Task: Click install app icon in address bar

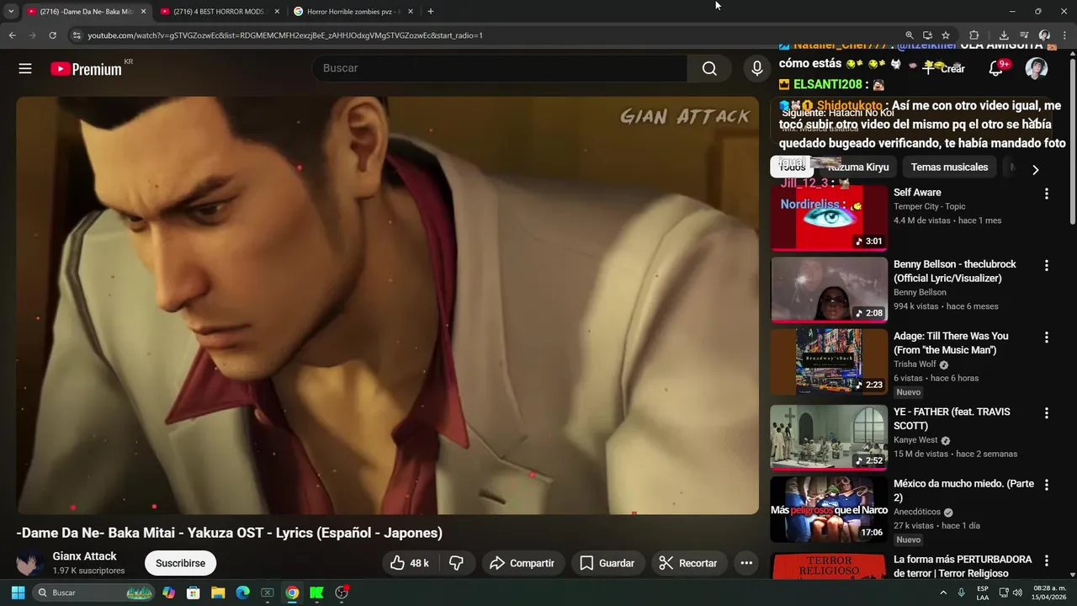Action: click(927, 35)
